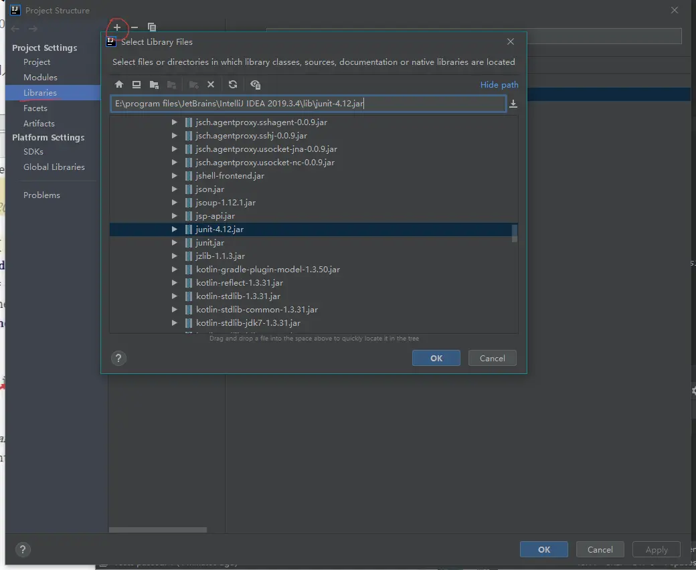
Task: Open SDKs under Platform Settings
Action: (x=33, y=152)
